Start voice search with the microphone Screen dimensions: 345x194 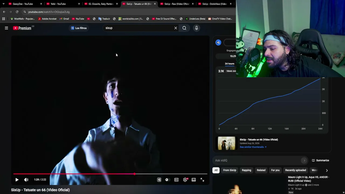(196, 28)
